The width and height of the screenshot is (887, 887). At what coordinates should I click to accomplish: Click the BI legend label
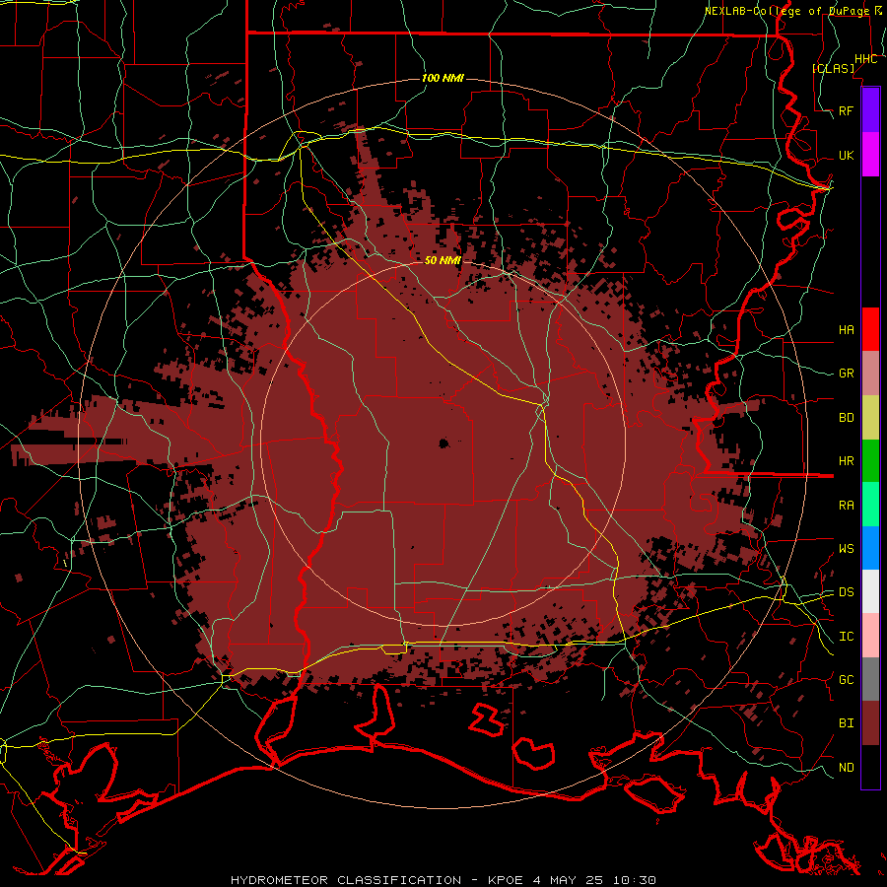(x=847, y=723)
